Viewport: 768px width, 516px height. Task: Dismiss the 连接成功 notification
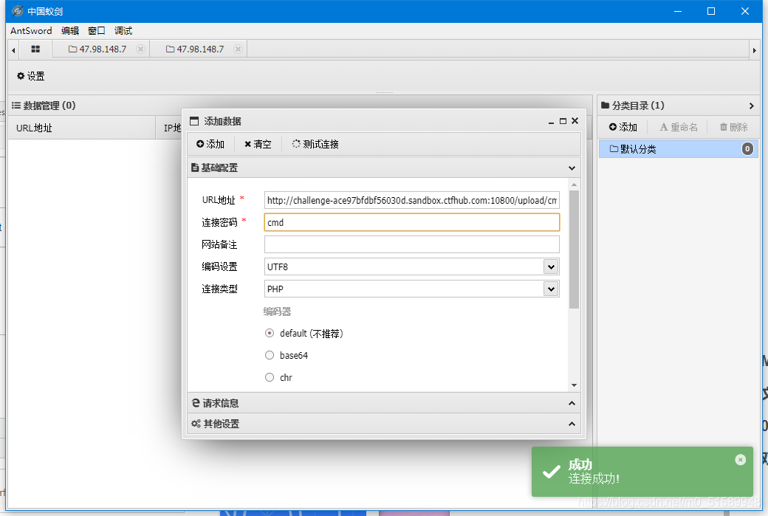741,459
